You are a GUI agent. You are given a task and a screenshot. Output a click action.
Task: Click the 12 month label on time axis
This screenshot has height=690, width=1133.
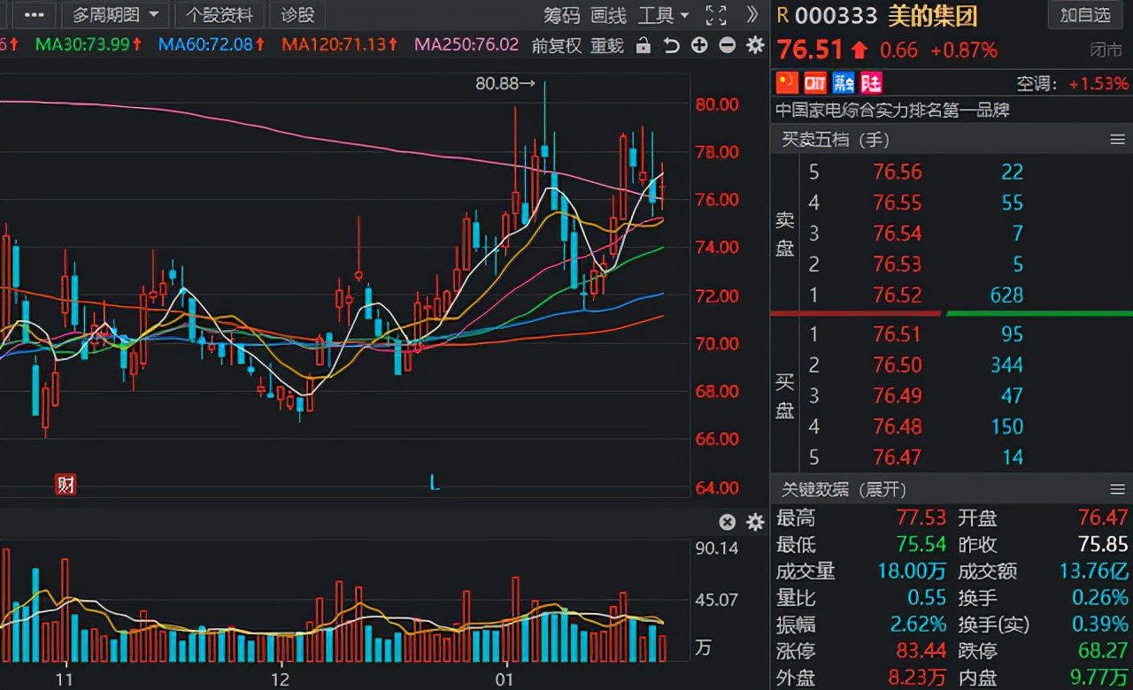click(x=280, y=679)
